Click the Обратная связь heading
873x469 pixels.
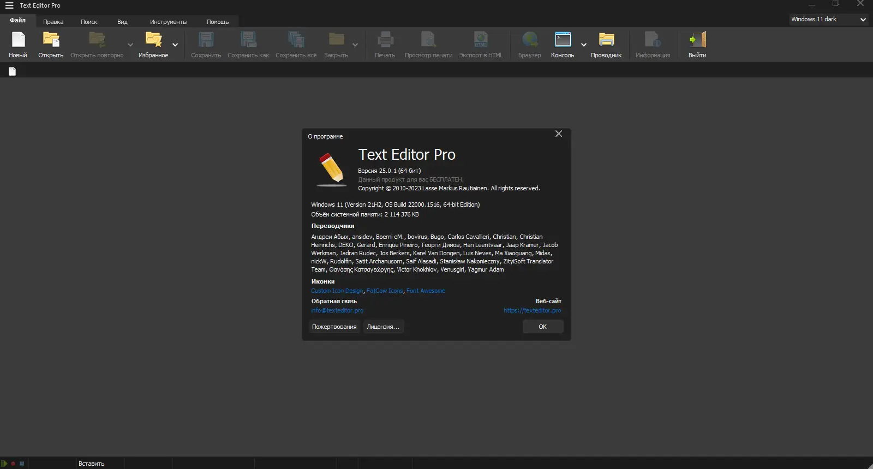coord(334,301)
